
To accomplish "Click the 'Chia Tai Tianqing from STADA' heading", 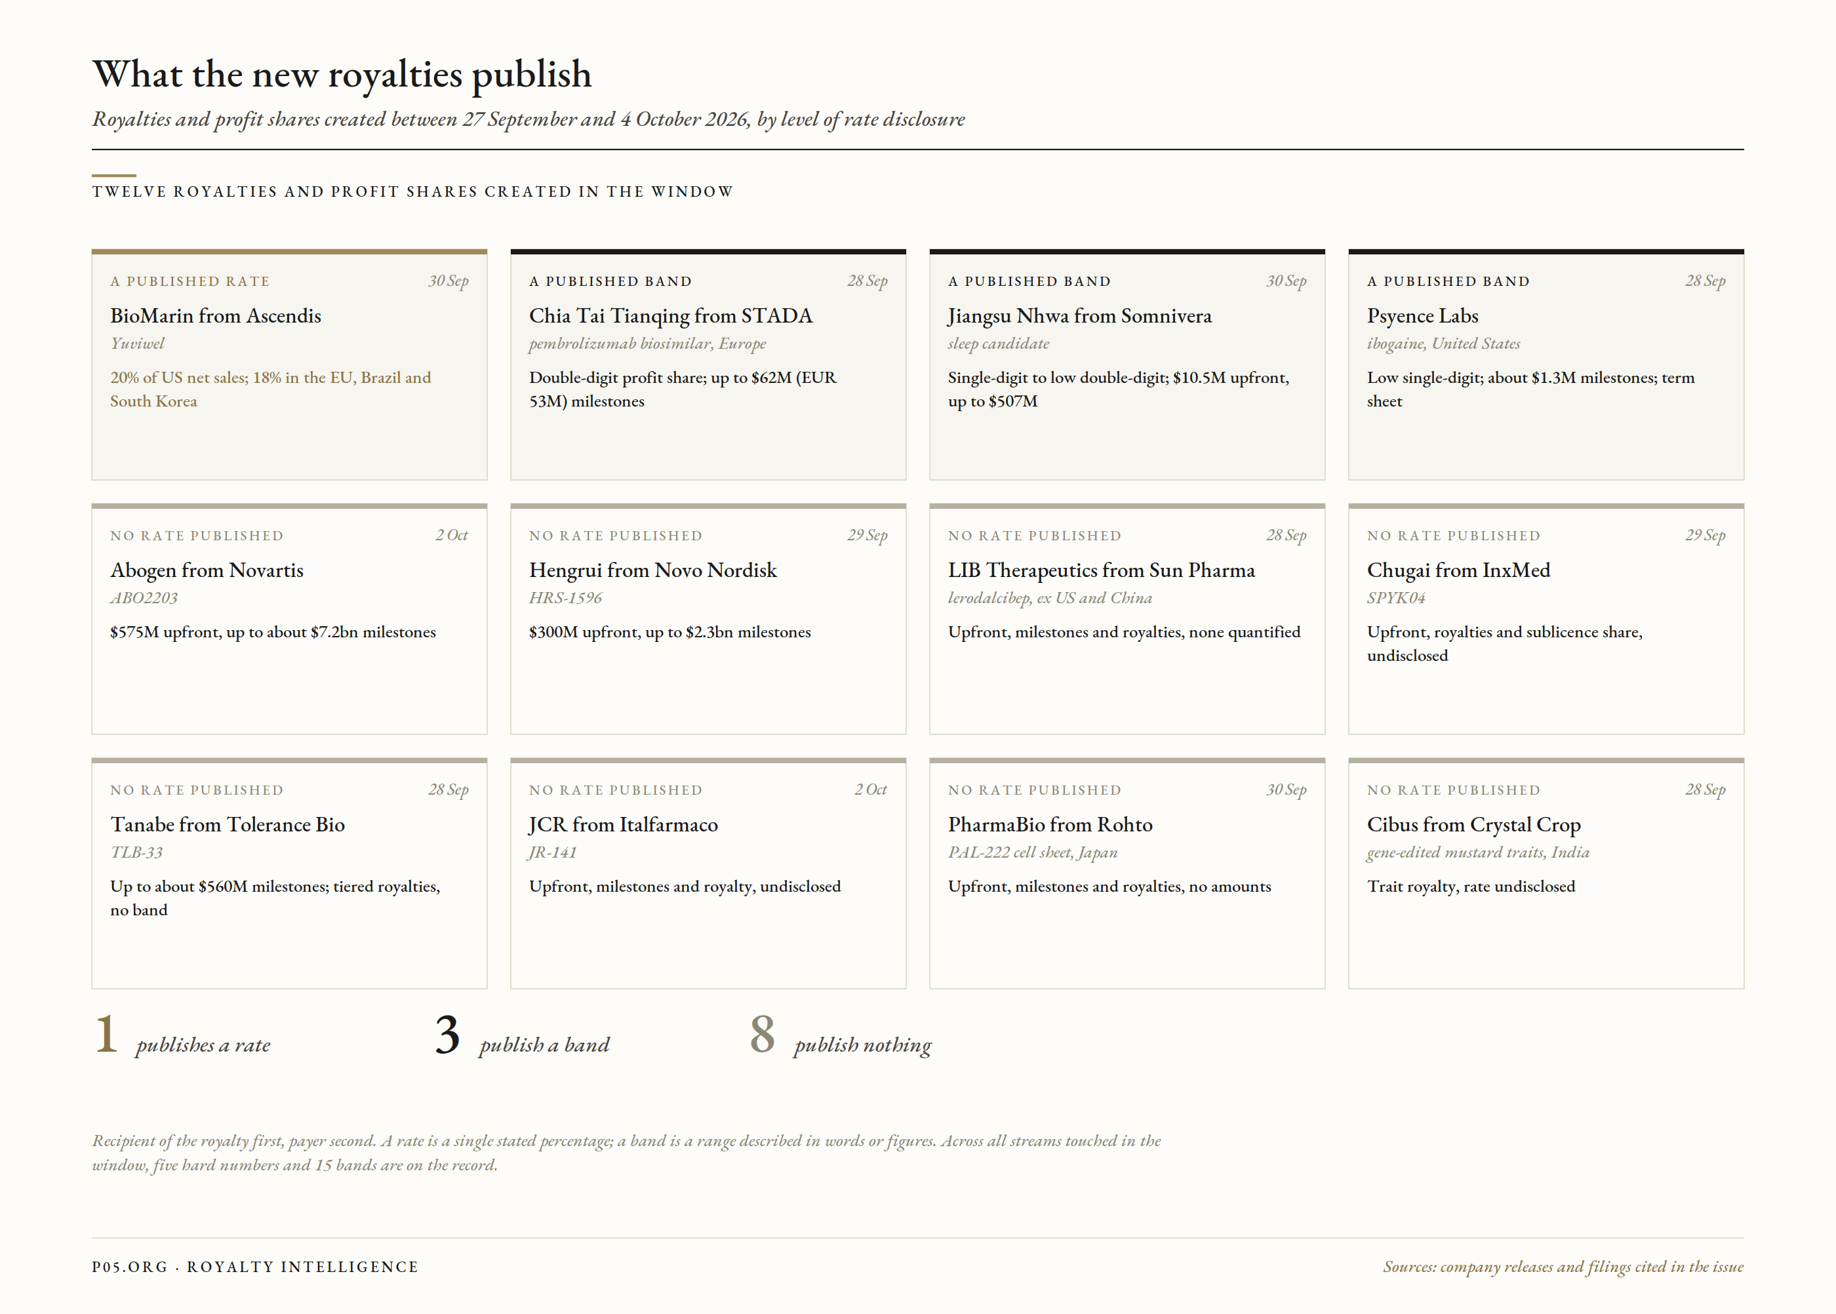I will click(x=671, y=315).
